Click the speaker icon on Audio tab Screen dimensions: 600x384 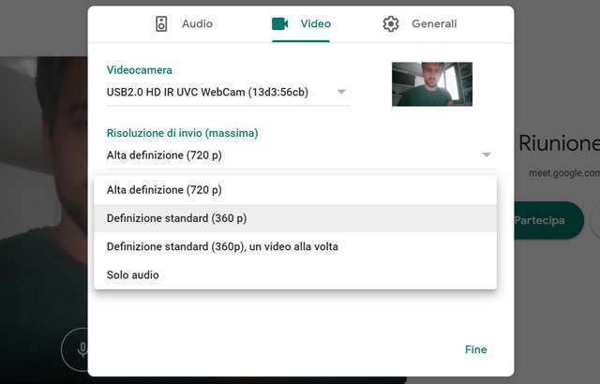[x=161, y=24]
